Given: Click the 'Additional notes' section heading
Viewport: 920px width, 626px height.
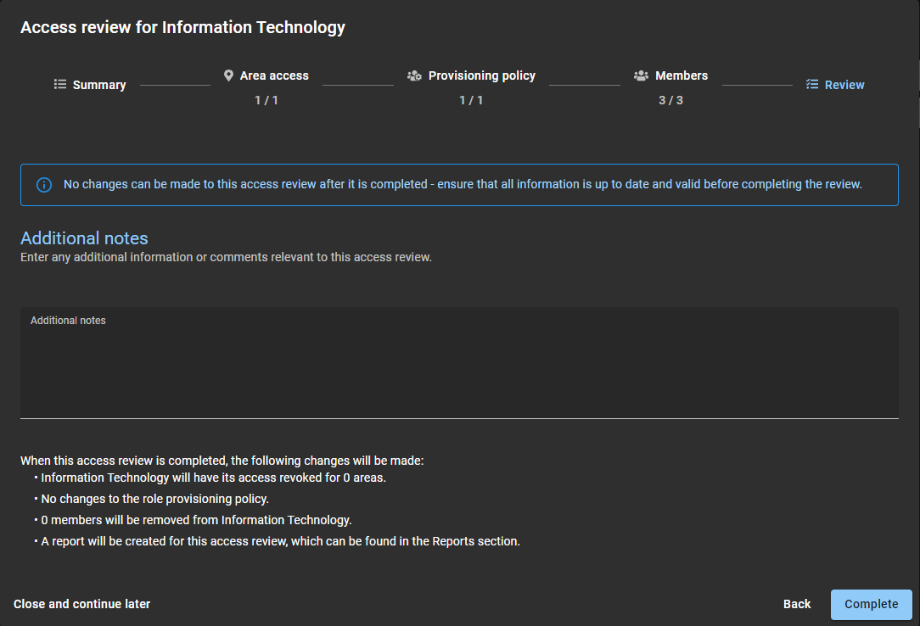Looking at the screenshot, I should [85, 238].
